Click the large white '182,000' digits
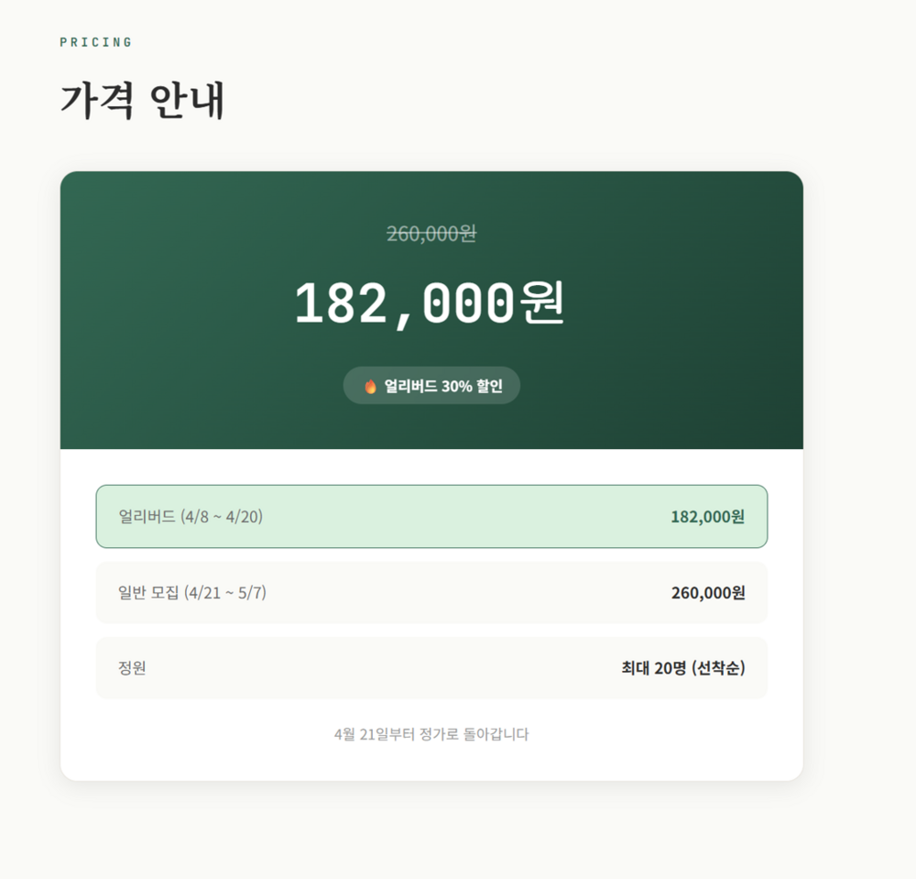The width and height of the screenshot is (916, 879). (x=404, y=302)
